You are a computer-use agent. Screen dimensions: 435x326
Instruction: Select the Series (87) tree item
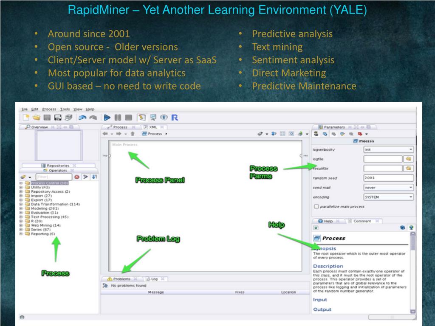40,230
